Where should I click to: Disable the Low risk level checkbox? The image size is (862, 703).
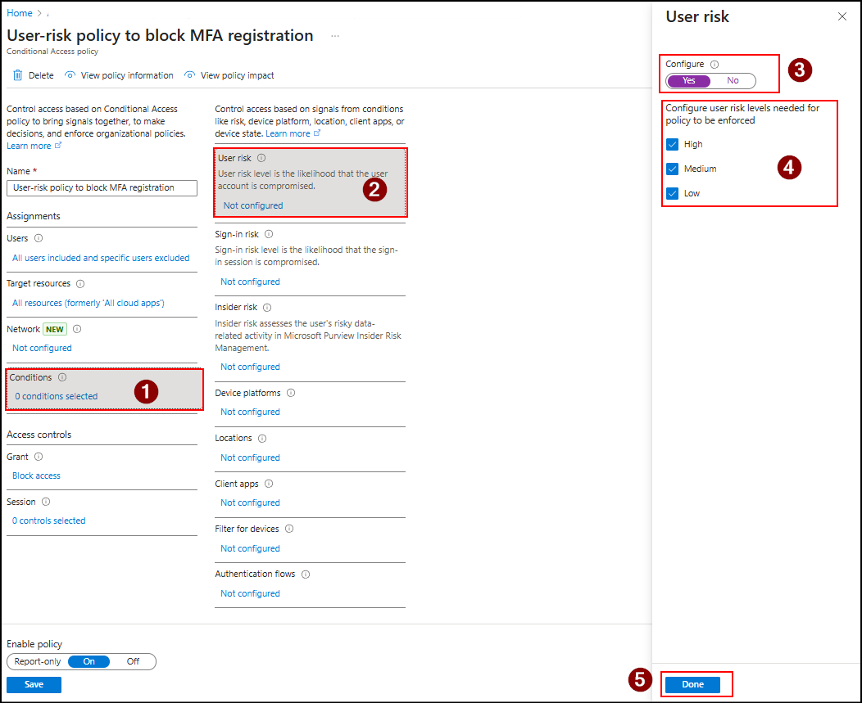(674, 193)
